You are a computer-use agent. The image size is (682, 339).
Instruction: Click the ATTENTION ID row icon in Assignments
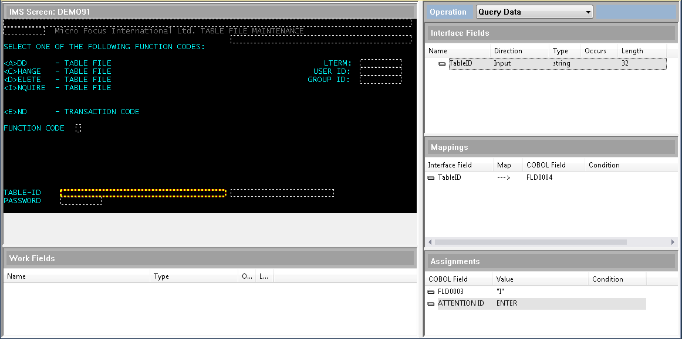point(431,303)
